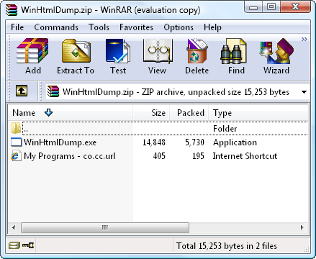Click the horizontal scrollbar right arrow

point(302,227)
